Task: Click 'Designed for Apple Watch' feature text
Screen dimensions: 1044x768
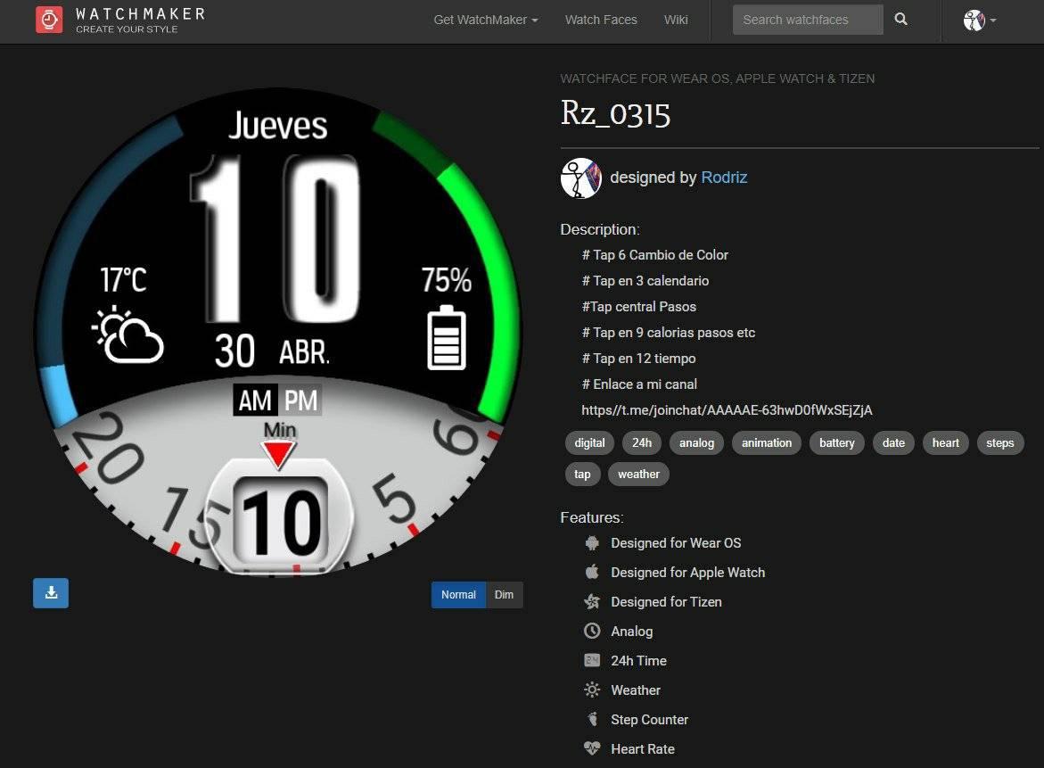Action: point(687,572)
